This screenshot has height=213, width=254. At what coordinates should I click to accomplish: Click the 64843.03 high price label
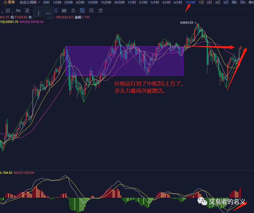click(x=186, y=23)
